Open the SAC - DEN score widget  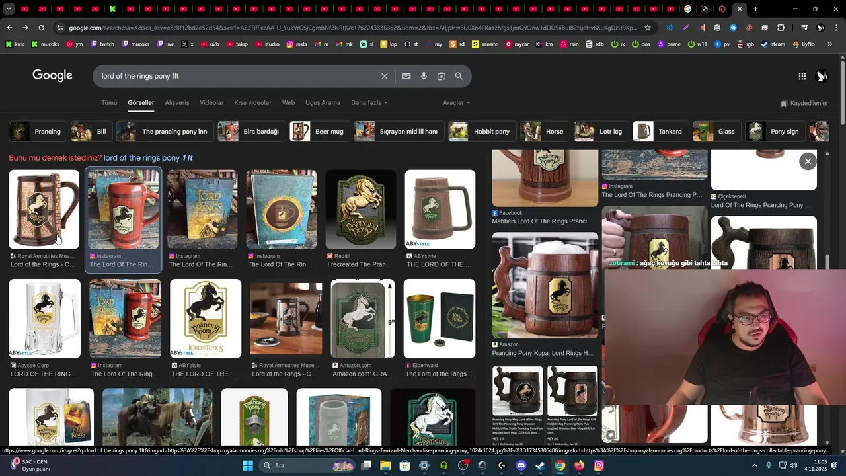point(30,465)
